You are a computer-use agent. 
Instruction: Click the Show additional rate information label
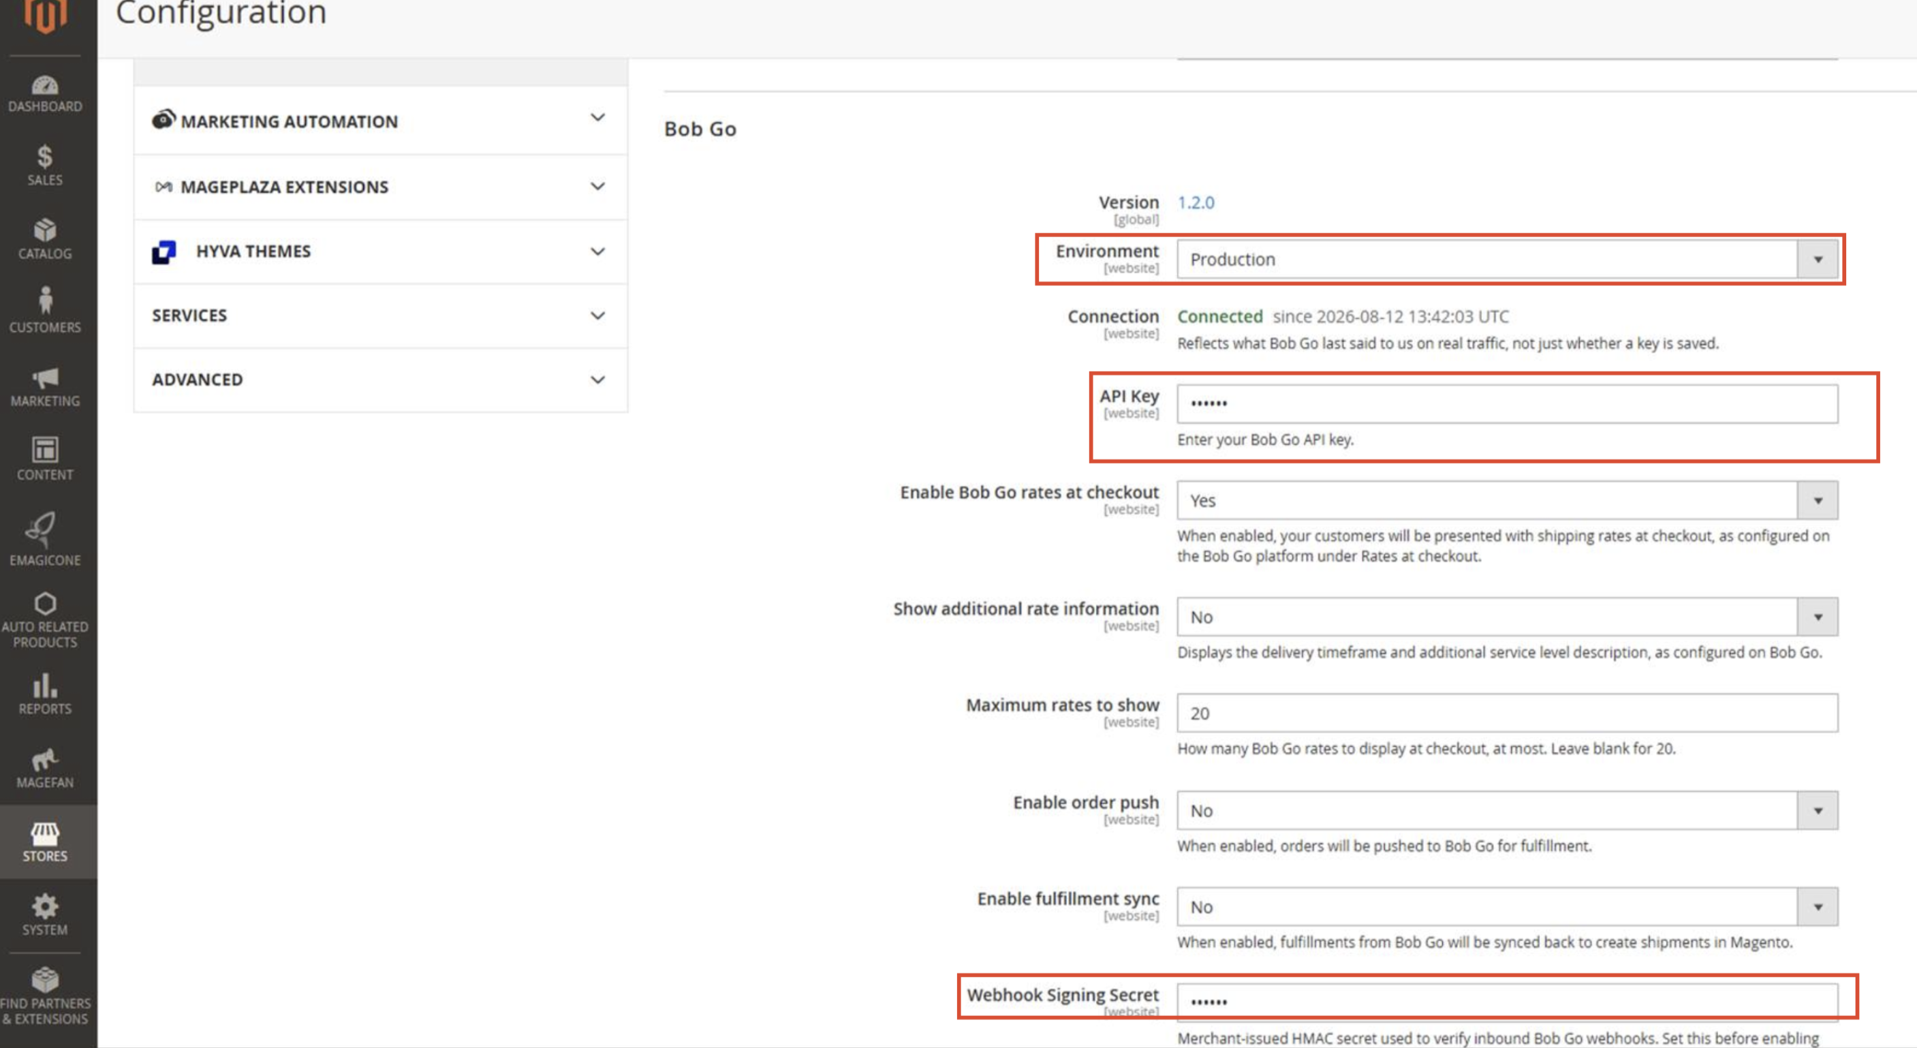pos(1025,609)
